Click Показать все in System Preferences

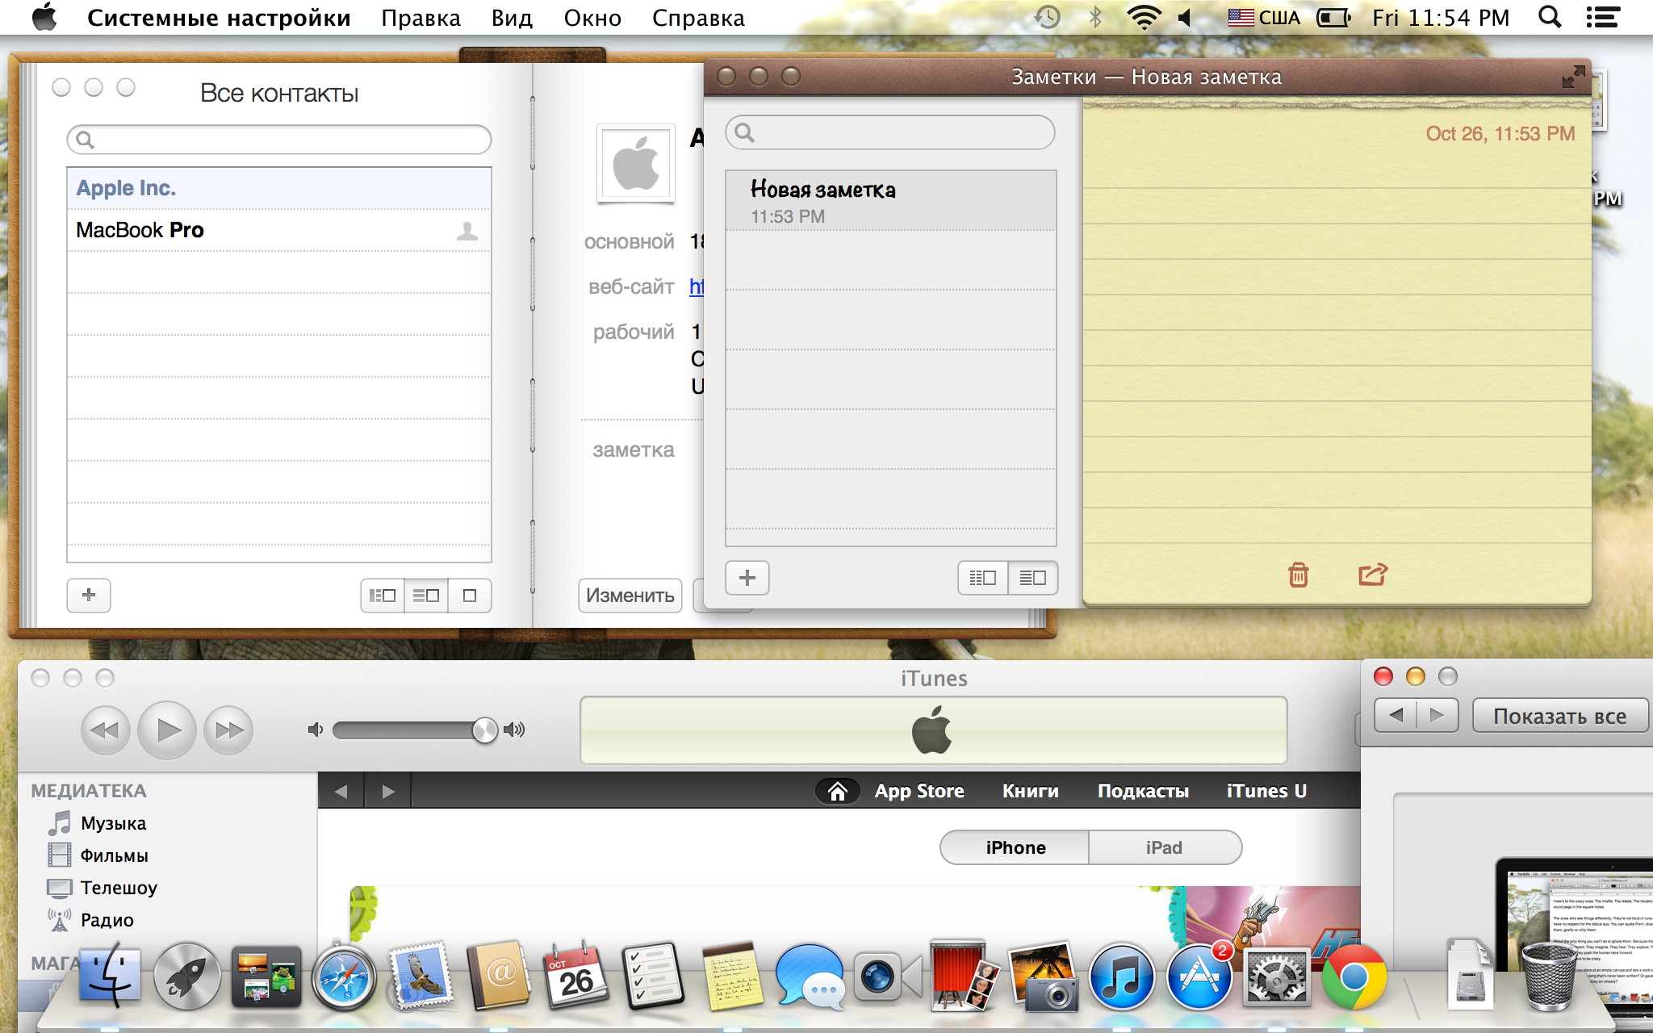point(1559,716)
